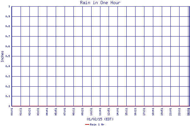Image resolution: width=190 pixels, height=126 pixels.
Task: Click the 'Rain 1 Hr' legend label
Action: click(x=97, y=124)
